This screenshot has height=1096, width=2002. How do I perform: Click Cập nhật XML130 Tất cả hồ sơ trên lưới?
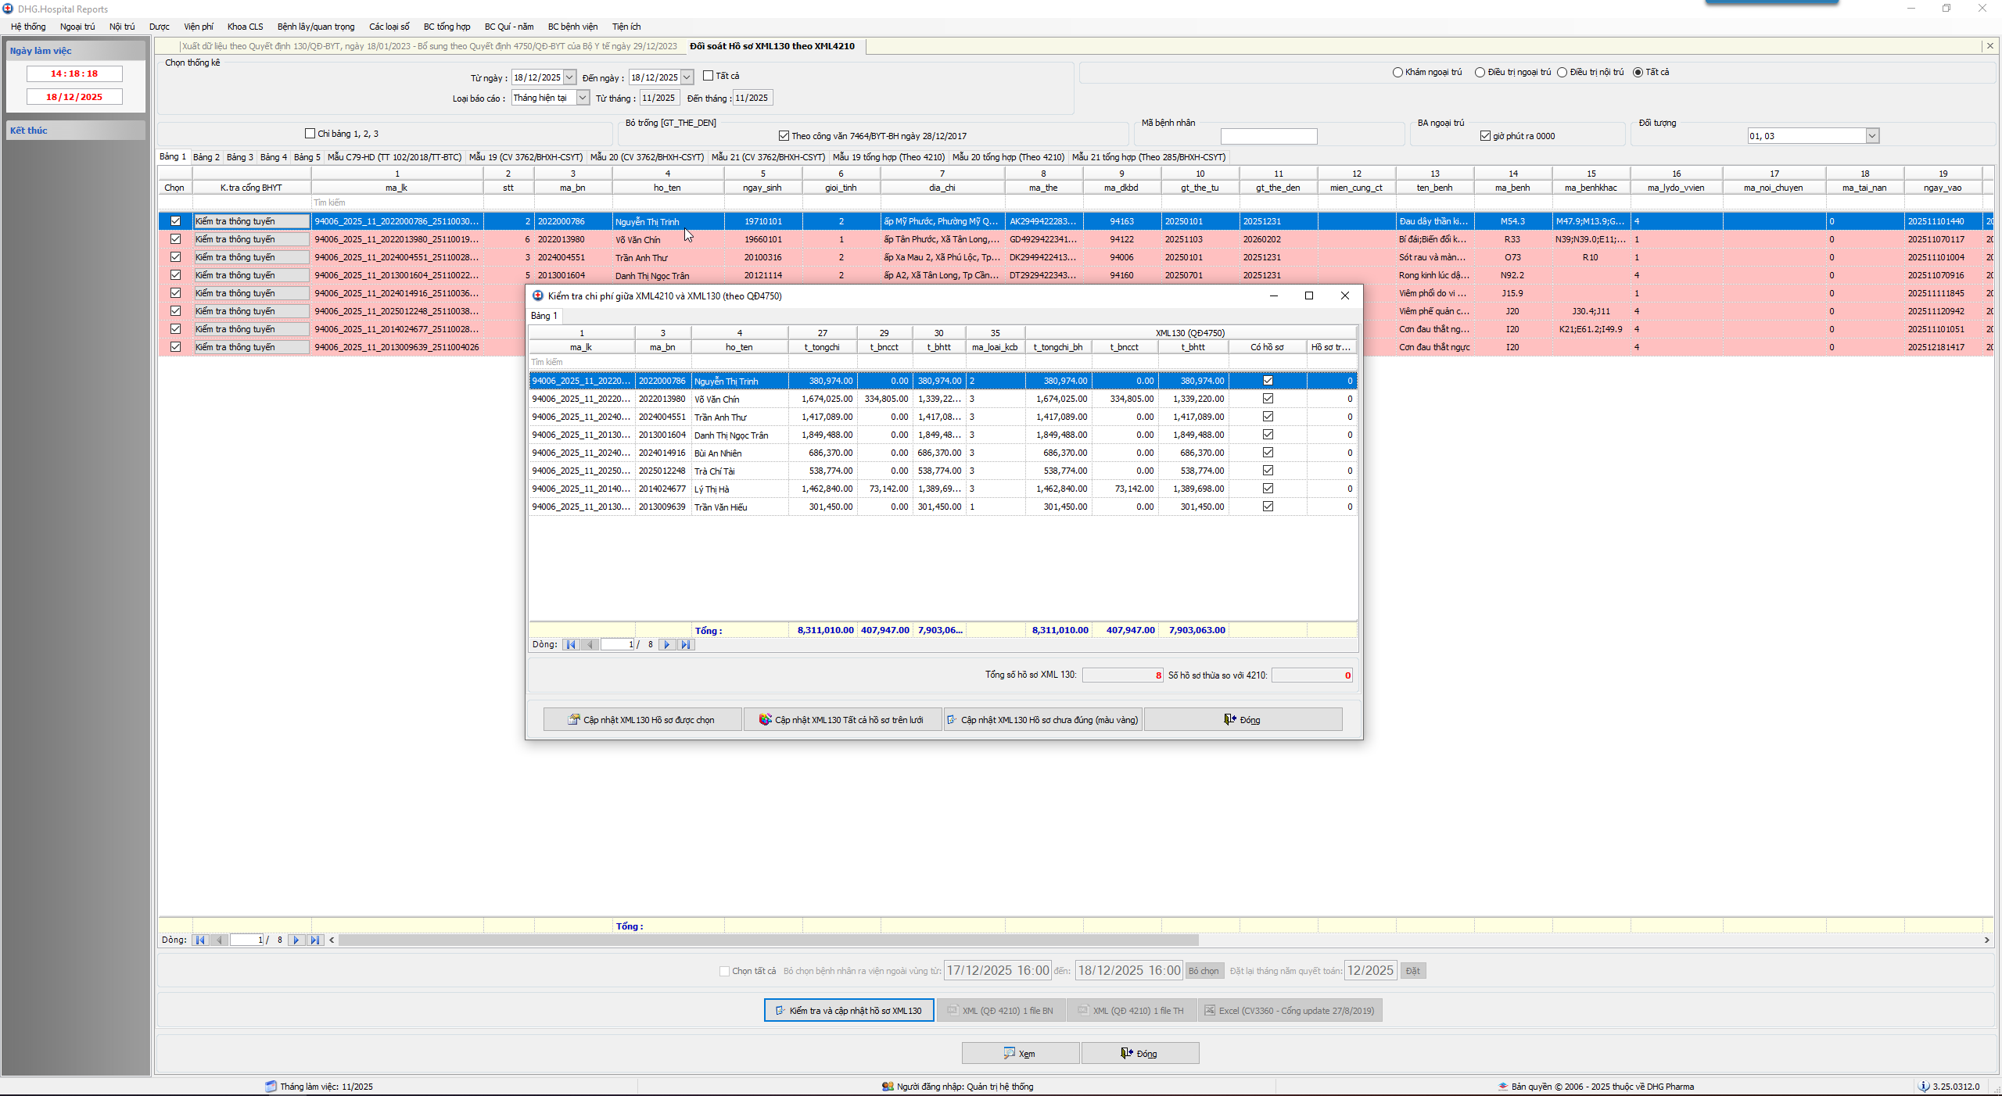(x=842, y=720)
